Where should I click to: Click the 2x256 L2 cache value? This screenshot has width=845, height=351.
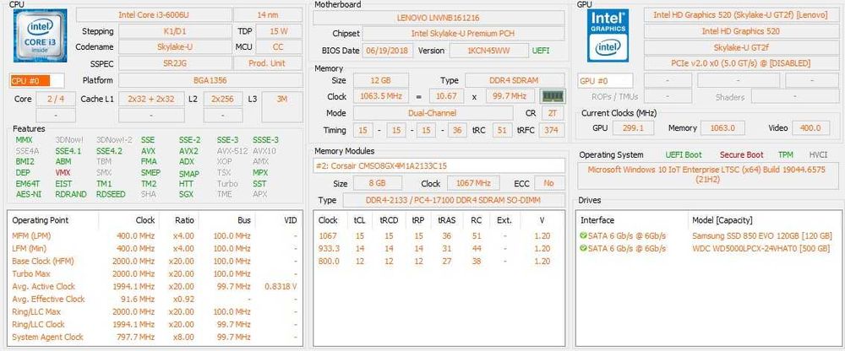222,99
